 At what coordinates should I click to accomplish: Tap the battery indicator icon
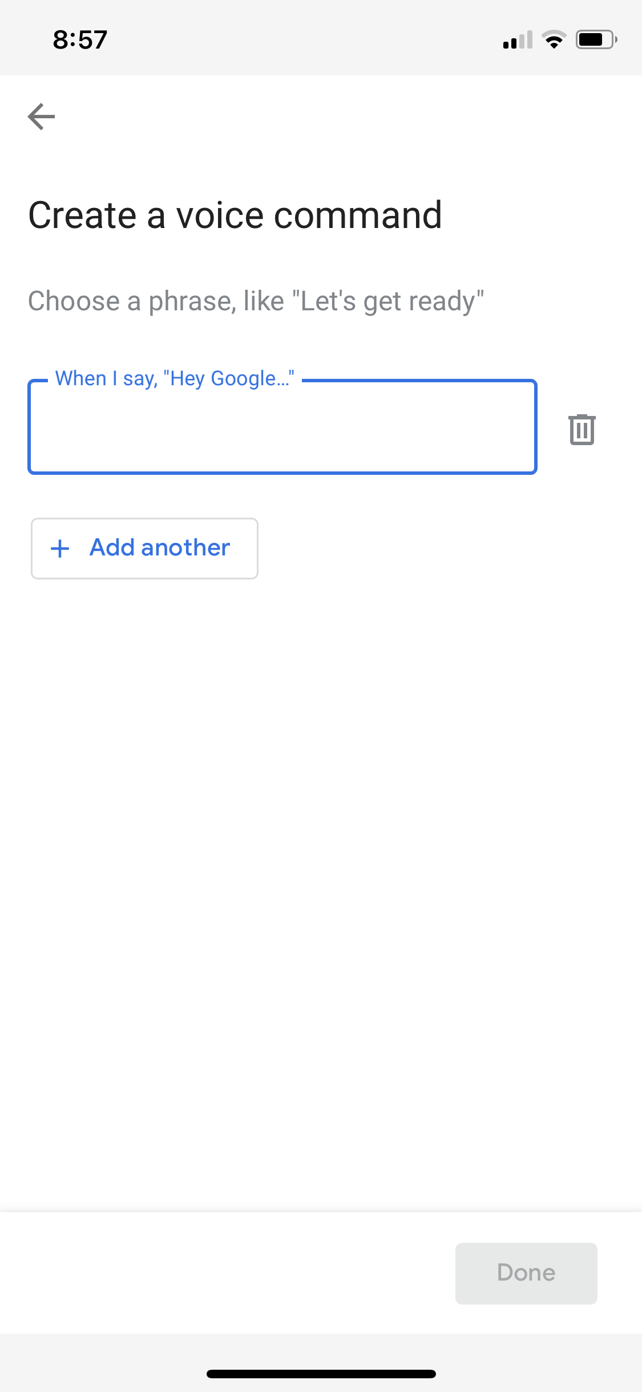[596, 39]
